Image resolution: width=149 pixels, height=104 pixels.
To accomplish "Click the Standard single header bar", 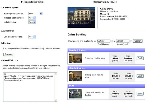I will pyautogui.click(x=106, y=68).
